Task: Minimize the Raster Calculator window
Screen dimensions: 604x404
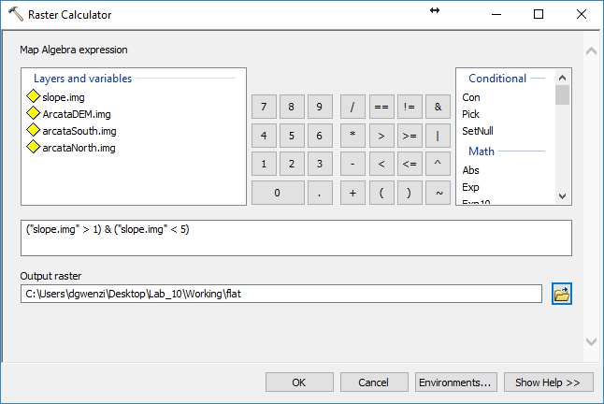Action: 496,14
